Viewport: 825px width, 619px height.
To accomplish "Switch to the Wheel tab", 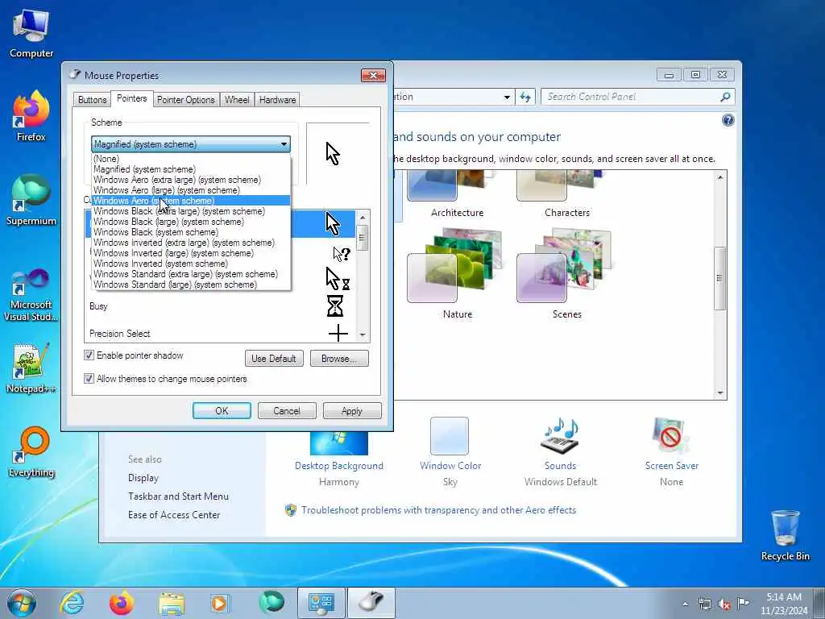I will [237, 99].
